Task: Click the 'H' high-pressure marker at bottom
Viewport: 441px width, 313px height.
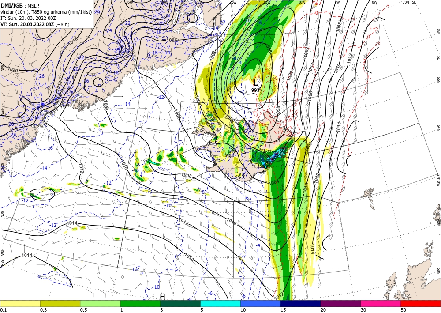Action: pos(163,297)
